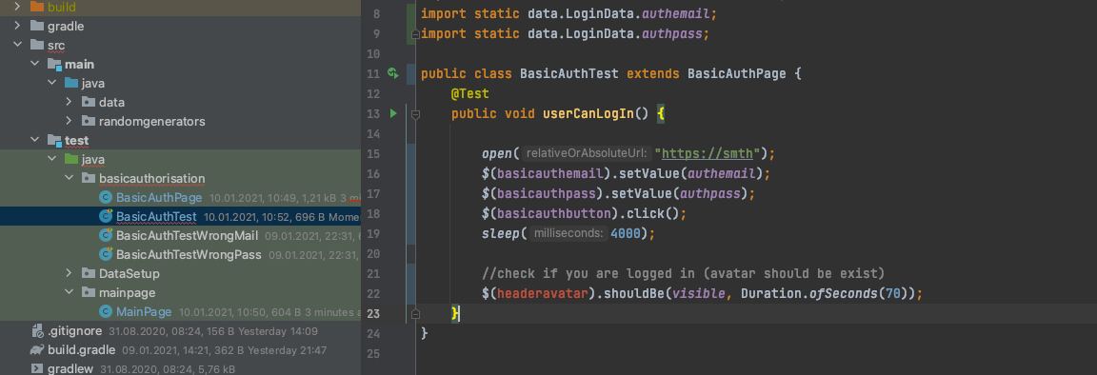Click the logged-in check comment line
The image size is (1097, 375).
(x=684, y=273)
